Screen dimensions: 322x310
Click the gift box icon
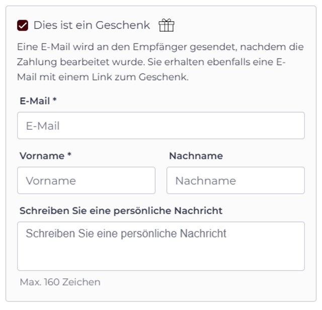pos(167,25)
